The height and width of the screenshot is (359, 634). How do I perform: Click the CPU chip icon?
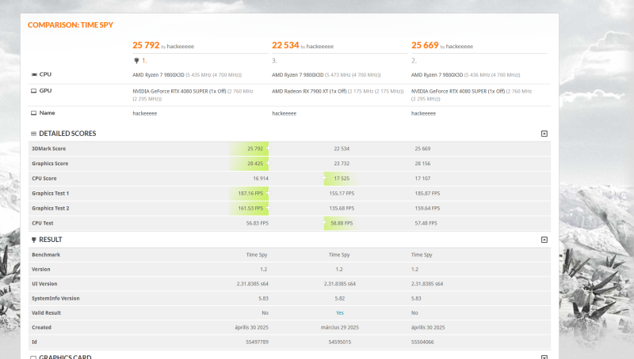coord(34,74)
